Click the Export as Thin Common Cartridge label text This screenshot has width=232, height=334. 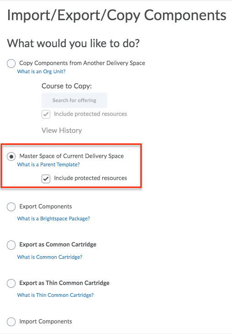[64, 283]
